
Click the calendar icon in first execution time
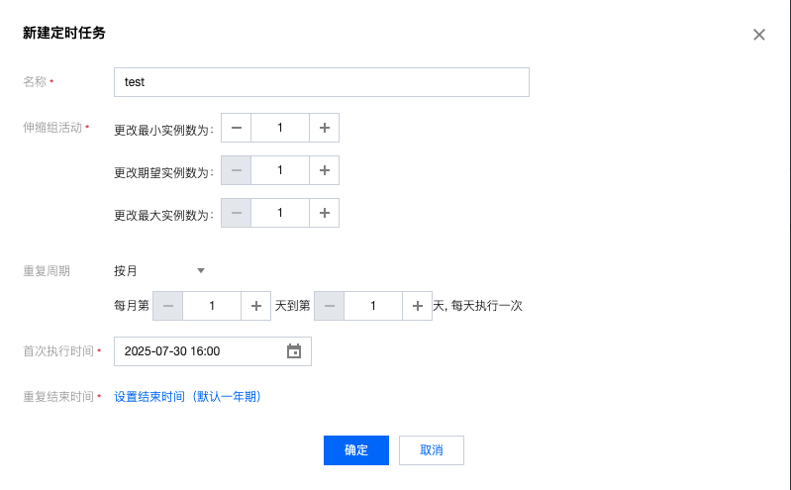click(293, 351)
